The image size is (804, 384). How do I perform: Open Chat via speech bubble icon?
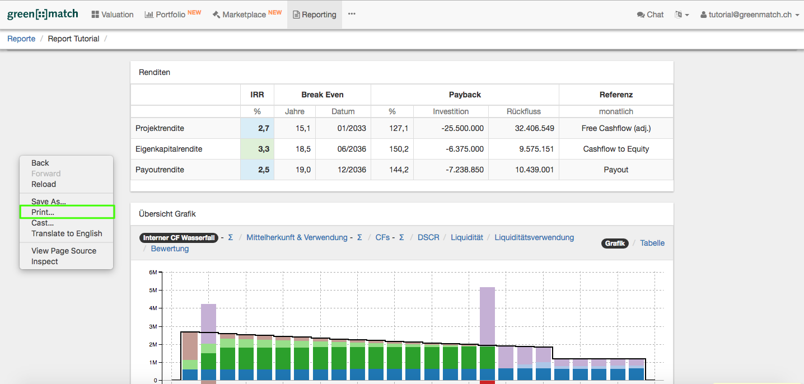(641, 15)
